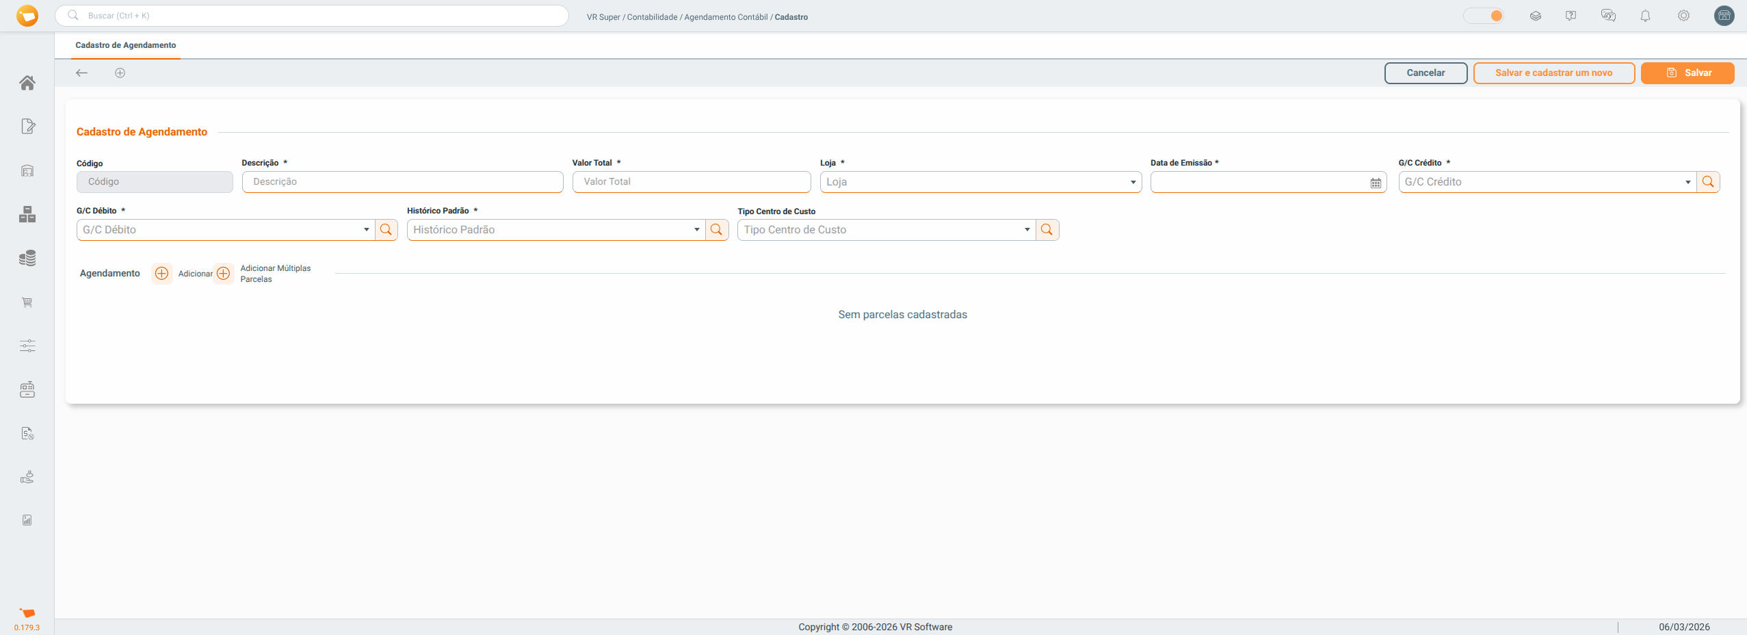Screen dimensions: 1747x635
Task: Click the Cancelar button
Action: (1426, 73)
